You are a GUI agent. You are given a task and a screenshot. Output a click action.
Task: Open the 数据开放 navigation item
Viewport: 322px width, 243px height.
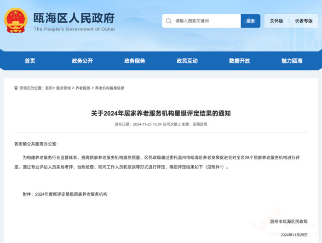[x=240, y=61]
